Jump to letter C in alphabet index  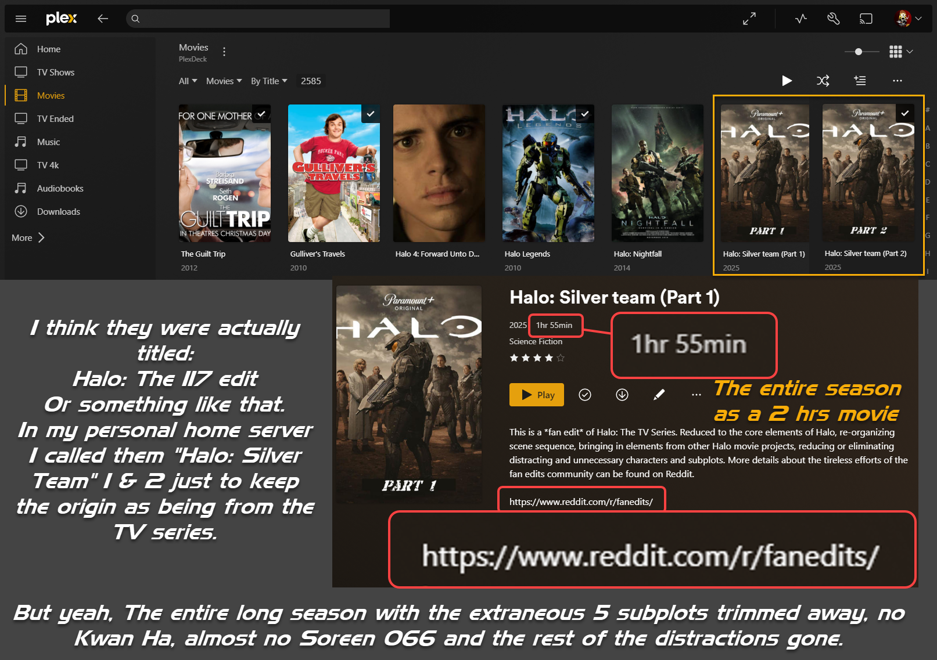click(928, 164)
